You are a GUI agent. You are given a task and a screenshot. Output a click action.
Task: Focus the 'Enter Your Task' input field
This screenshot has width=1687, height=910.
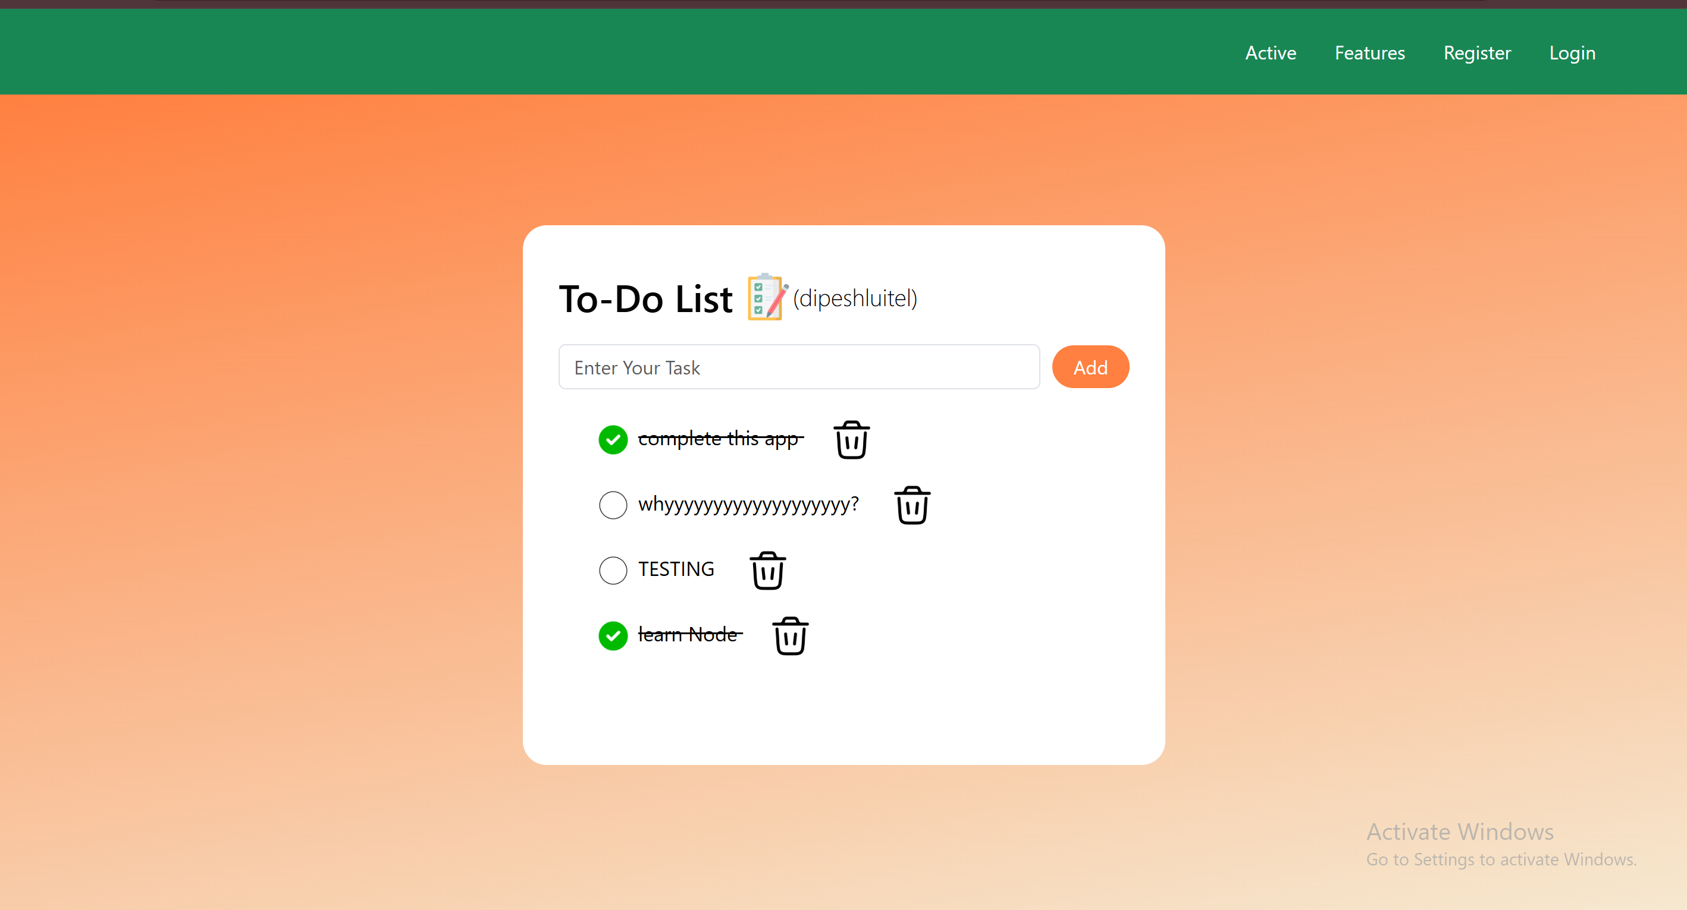[x=799, y=367]
